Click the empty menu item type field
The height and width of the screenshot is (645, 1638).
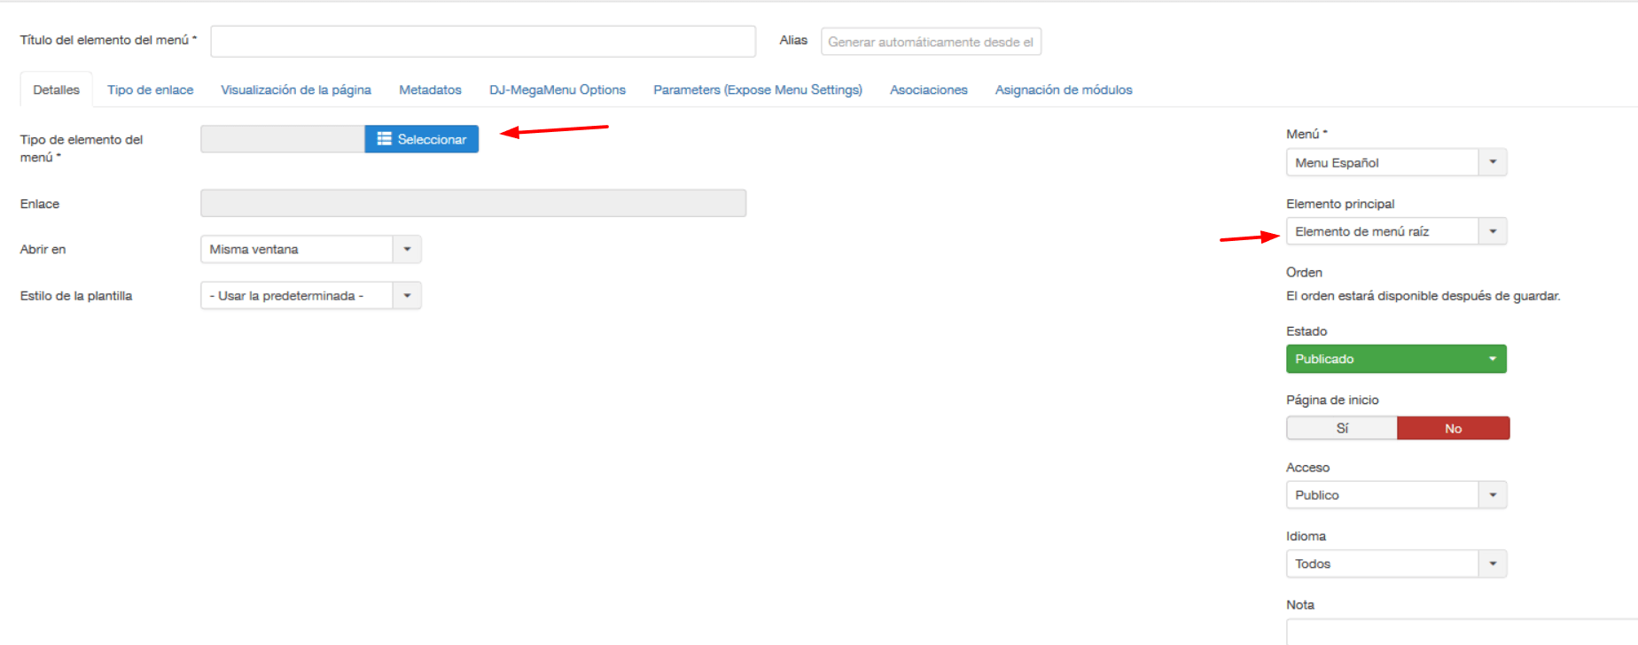point(283,139)
